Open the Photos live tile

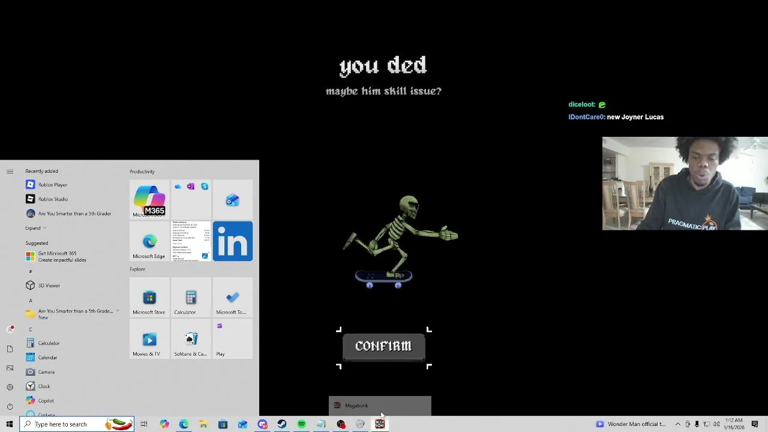[x=191, y=241]
